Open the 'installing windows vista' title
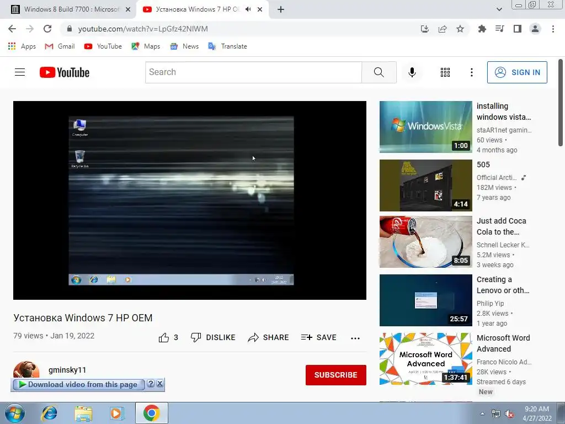Image resolution: width=565 pixels, height=424 pixels. tap(504, 112)
